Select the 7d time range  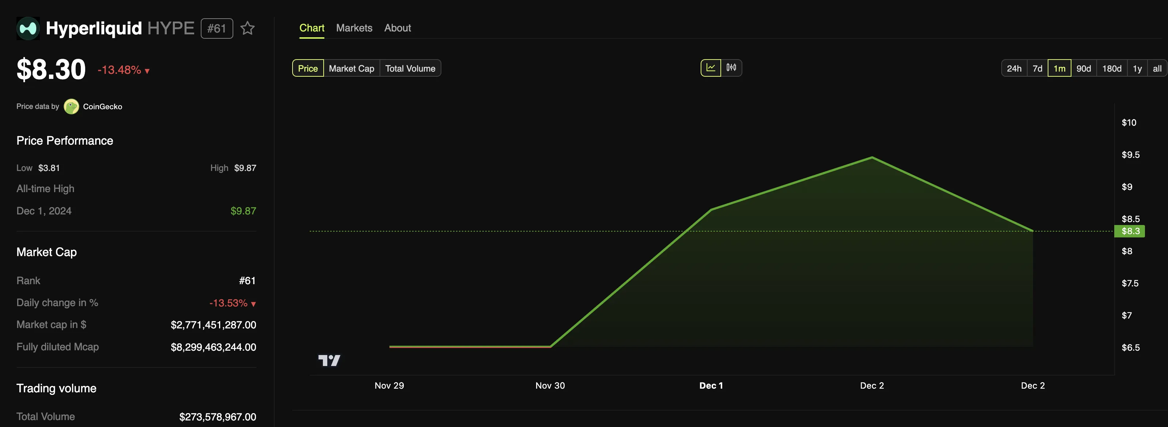pyautogui.click(x=1037, y=68)
